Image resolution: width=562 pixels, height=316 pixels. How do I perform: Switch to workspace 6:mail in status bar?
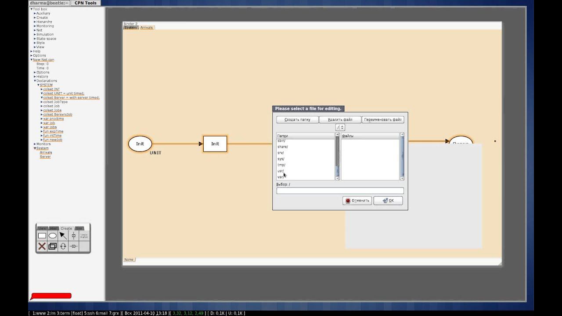point(102,313)
